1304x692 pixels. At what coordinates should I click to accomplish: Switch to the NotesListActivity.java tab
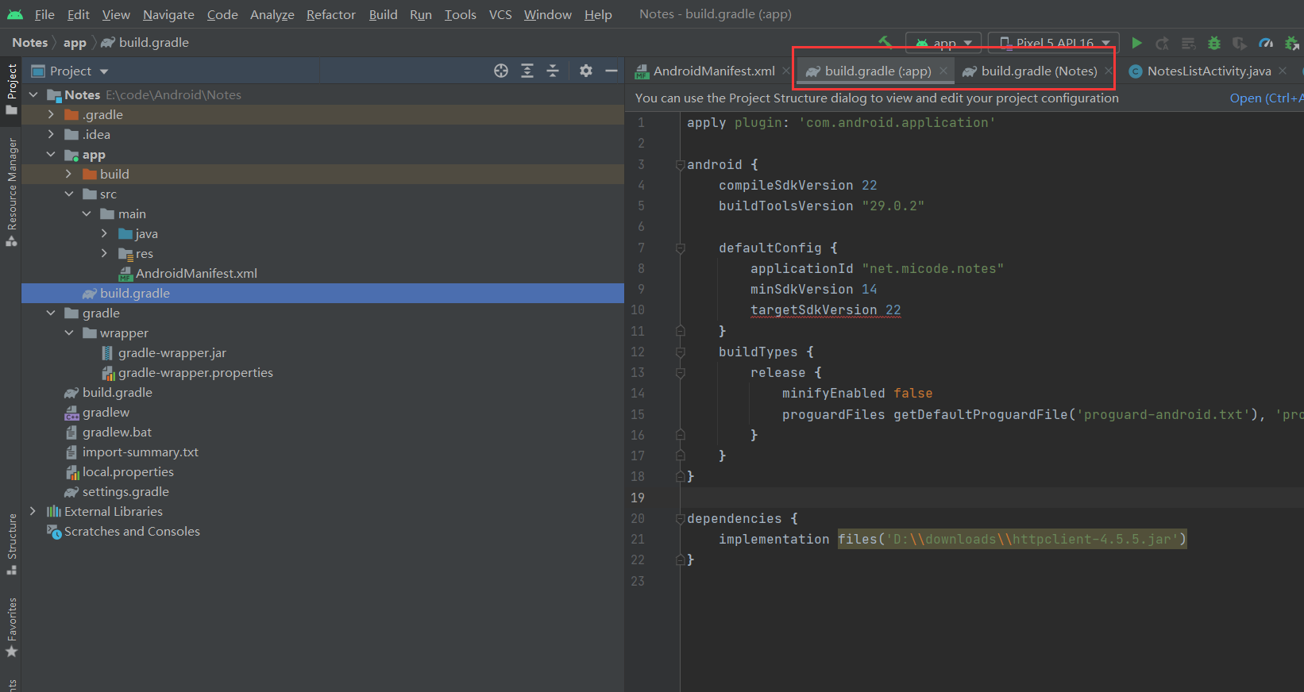coord(1208,71)
